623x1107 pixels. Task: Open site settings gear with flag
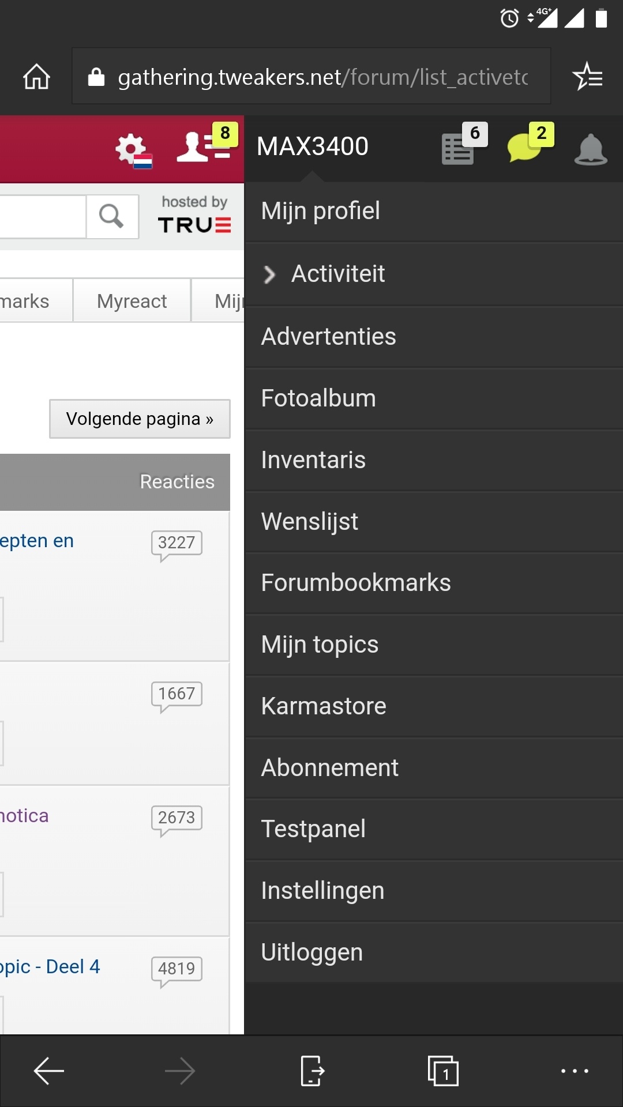click(133, 150)
